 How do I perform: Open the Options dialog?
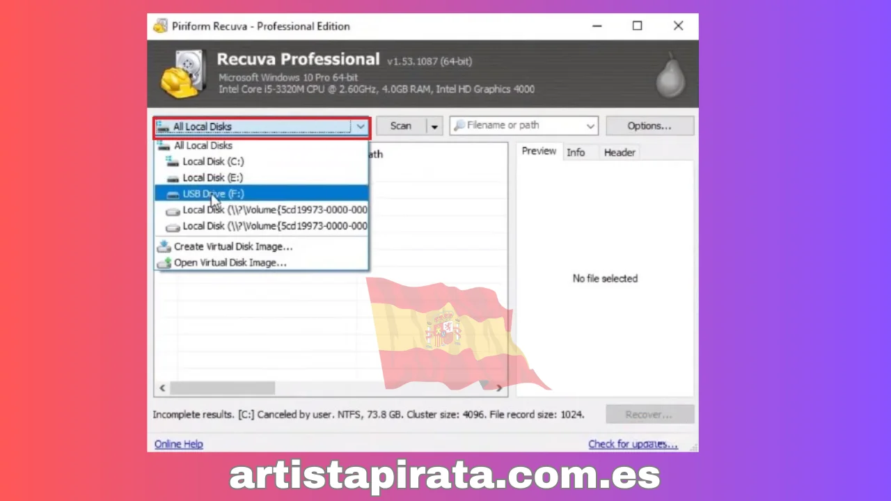coord(649,126)
